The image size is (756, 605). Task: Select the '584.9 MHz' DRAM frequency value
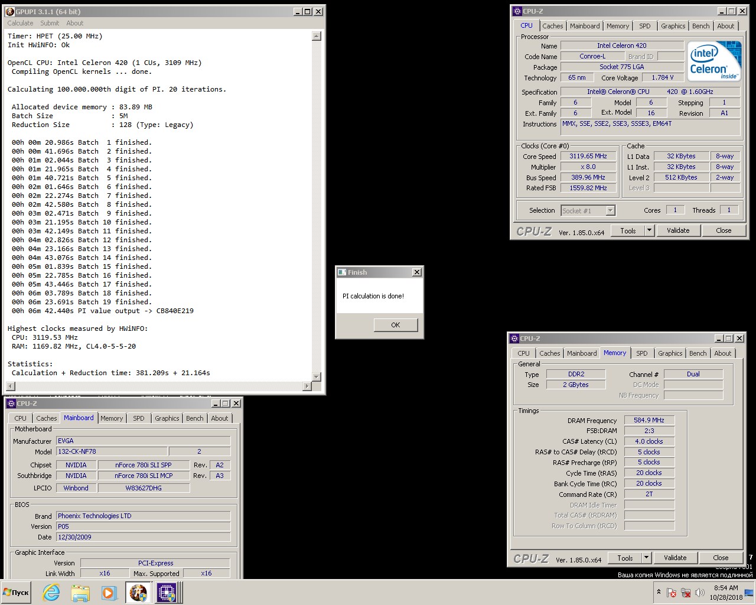649,420
